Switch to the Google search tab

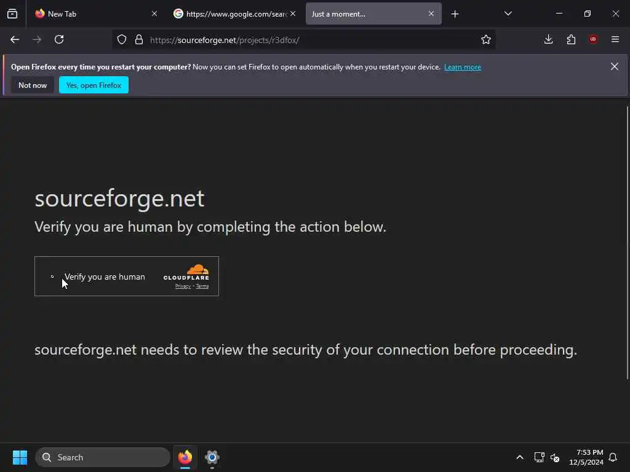[x=234, y=14]
